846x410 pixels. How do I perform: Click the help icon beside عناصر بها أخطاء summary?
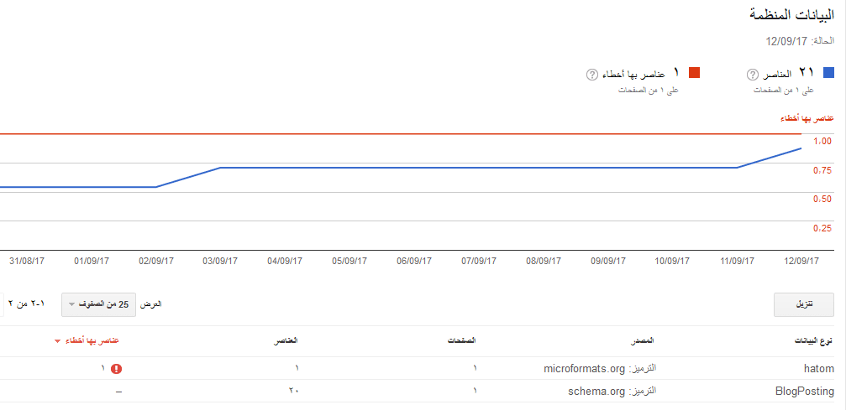point(591,74)
